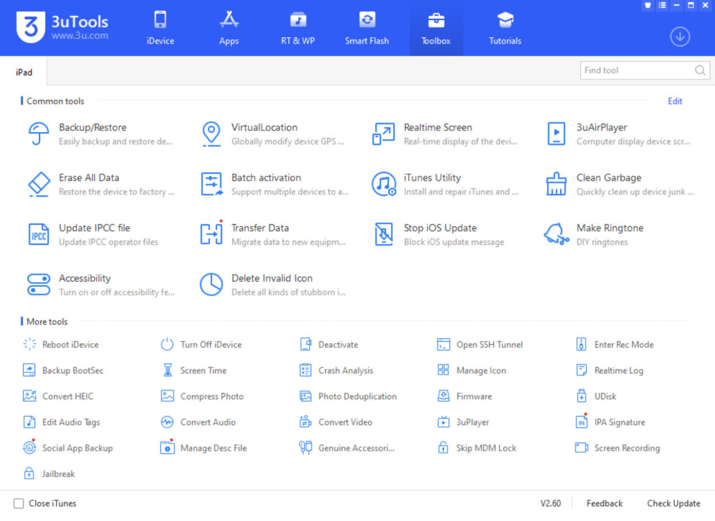This screenshot has height=521, width=715.
Task: Open SSH Tunnel terminal icon
Action: tap(444, 344)
